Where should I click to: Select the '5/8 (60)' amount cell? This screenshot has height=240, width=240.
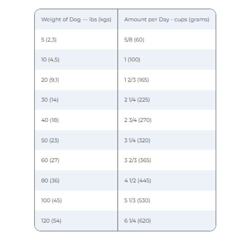coord(134,40)
